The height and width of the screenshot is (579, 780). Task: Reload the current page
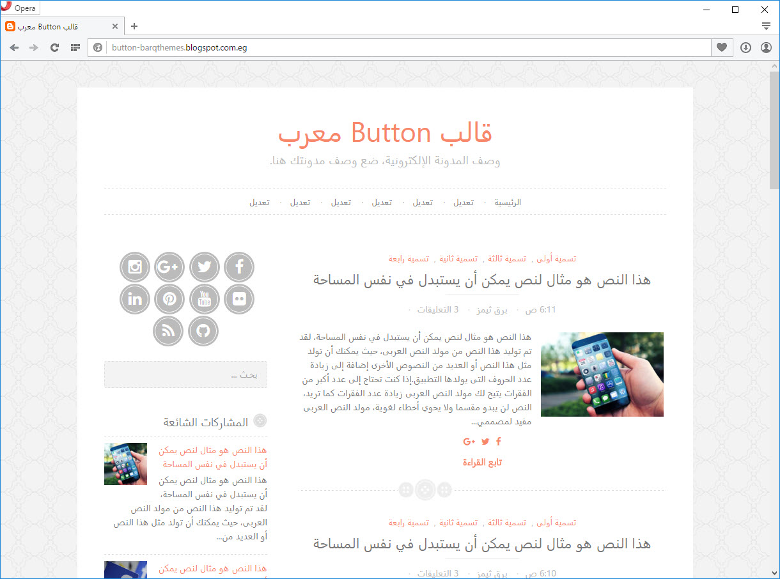[x=54, y=47]
